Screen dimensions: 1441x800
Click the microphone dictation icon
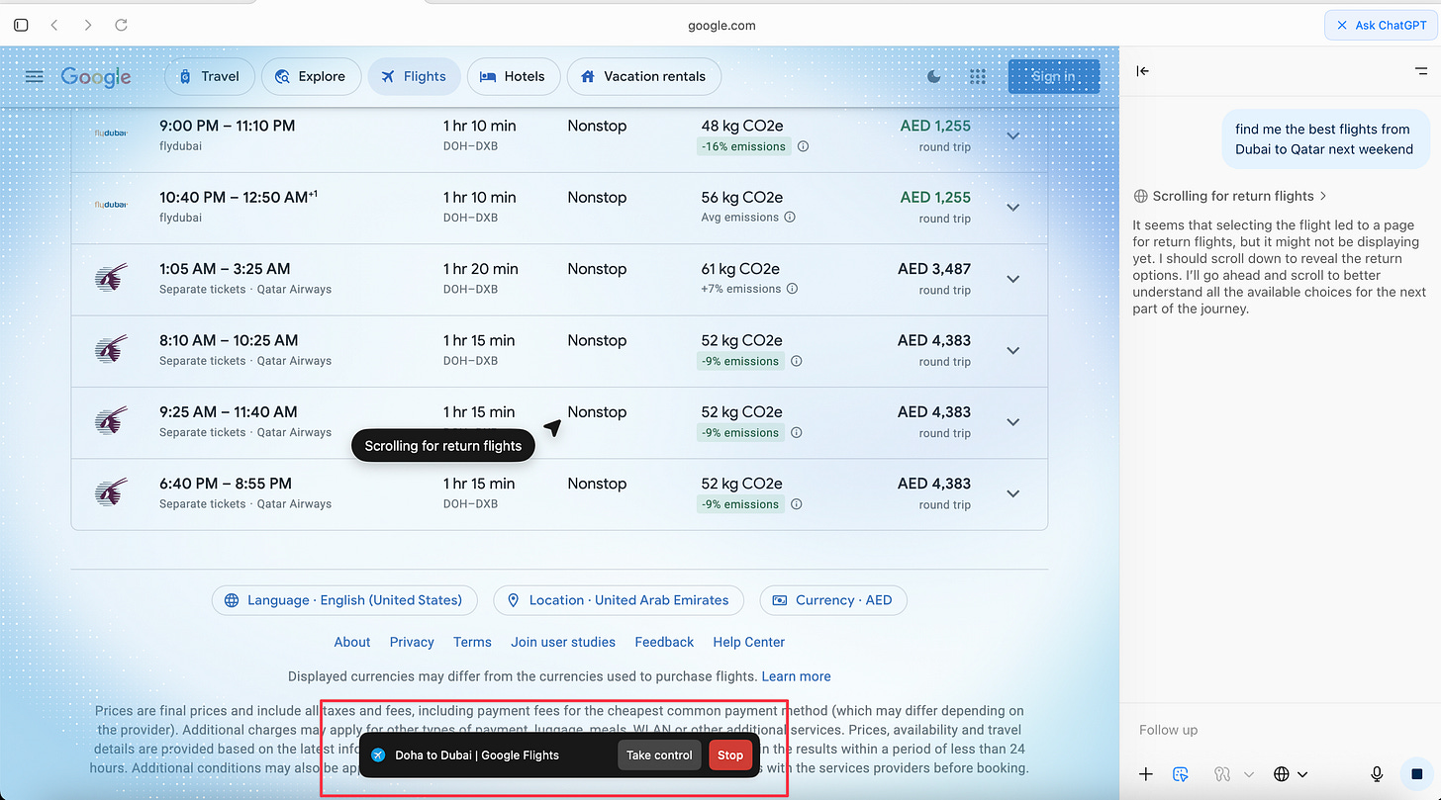(1377, 774)
